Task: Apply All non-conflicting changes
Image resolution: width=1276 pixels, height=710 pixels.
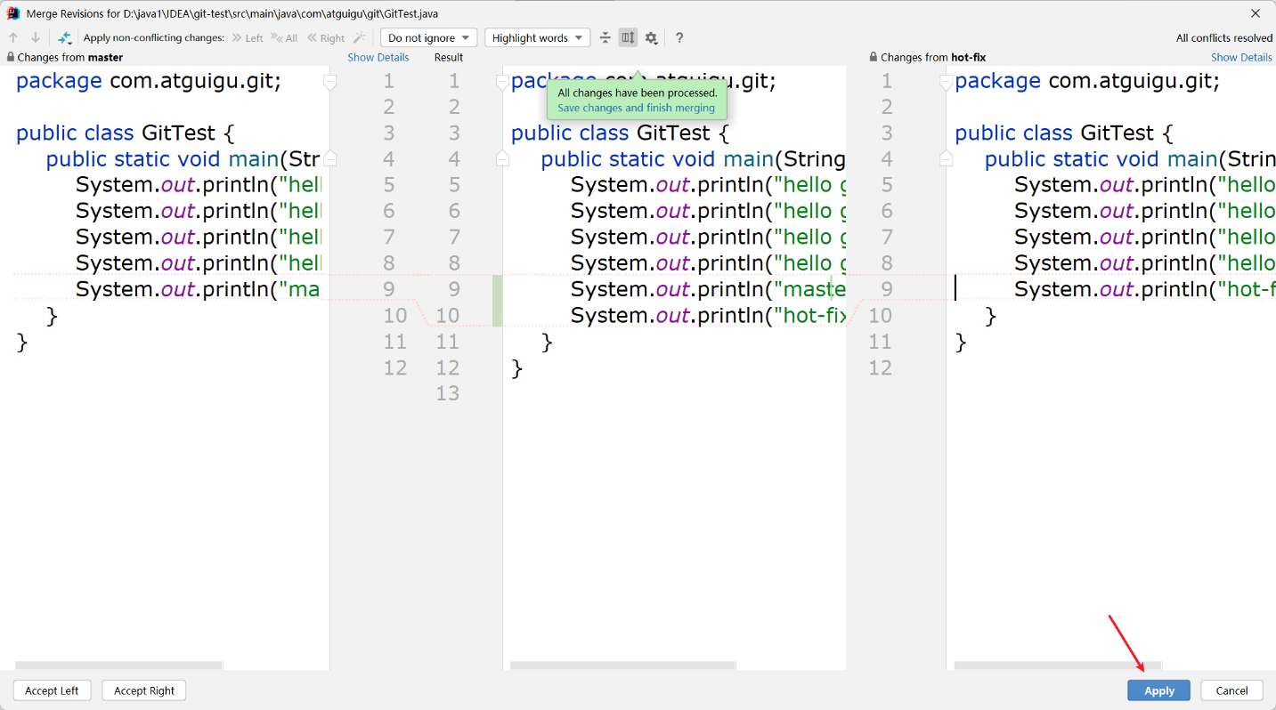Action: (x=285, y=37)
